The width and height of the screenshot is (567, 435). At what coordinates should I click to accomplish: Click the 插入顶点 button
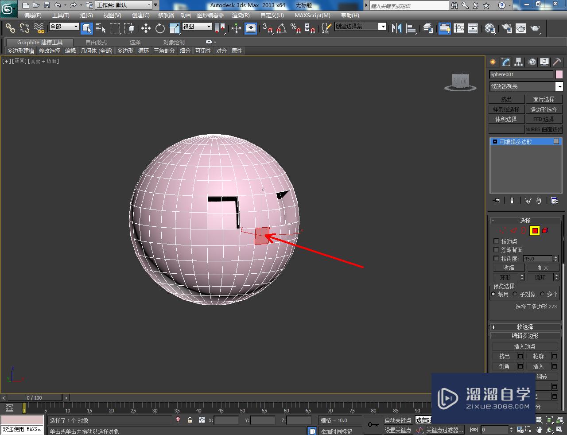coord(524,346)
